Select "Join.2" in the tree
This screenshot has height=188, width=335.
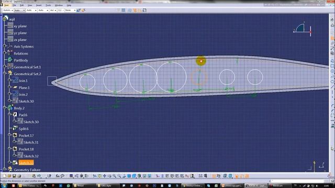coord(23,95)
